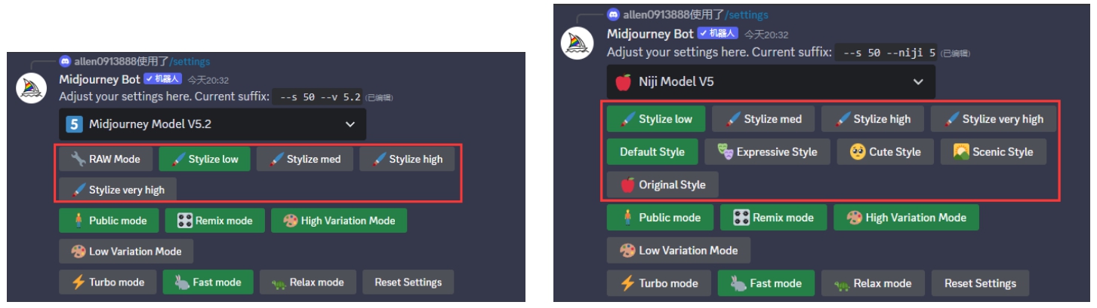Select Stylize very high in right Niji panel
This screenshot has height=308, width=1097.
click(993, 119)
